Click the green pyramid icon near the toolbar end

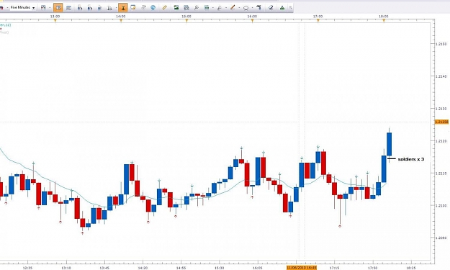(x=282, y=8)
